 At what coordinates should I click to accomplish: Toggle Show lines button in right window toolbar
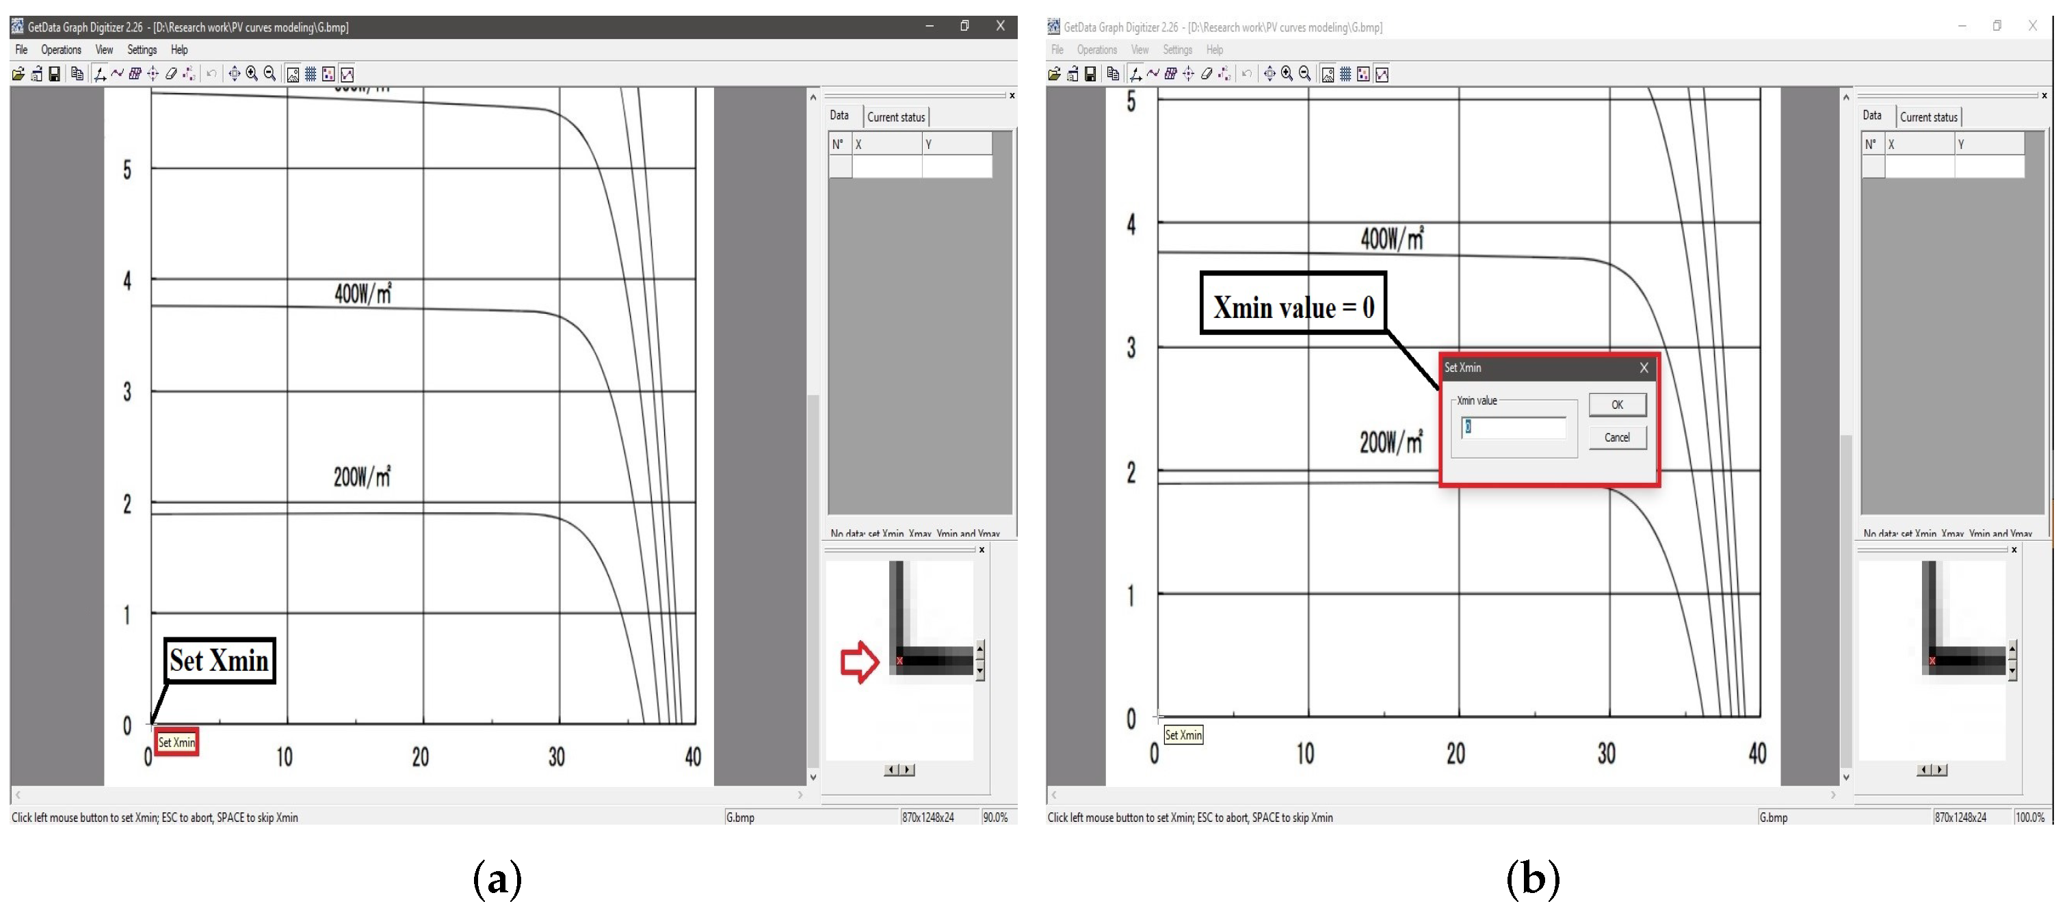1382,75
